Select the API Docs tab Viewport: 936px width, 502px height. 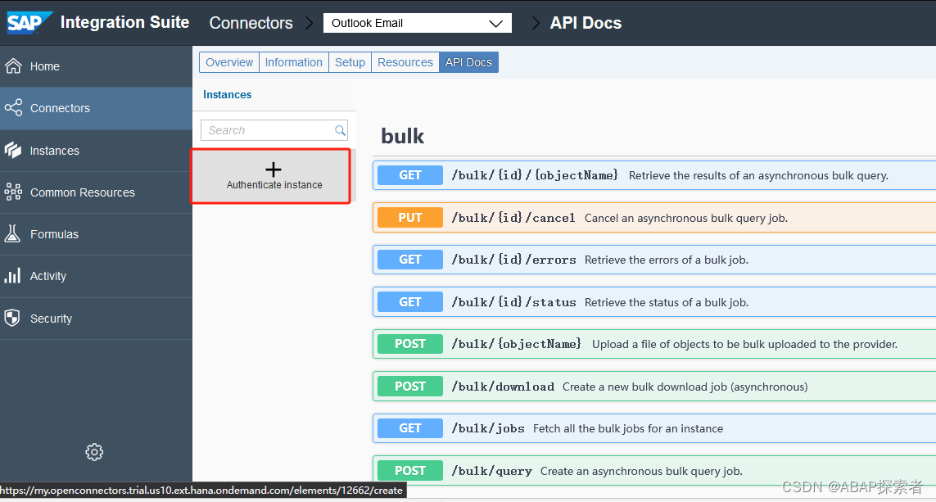[x=468, y=62]
